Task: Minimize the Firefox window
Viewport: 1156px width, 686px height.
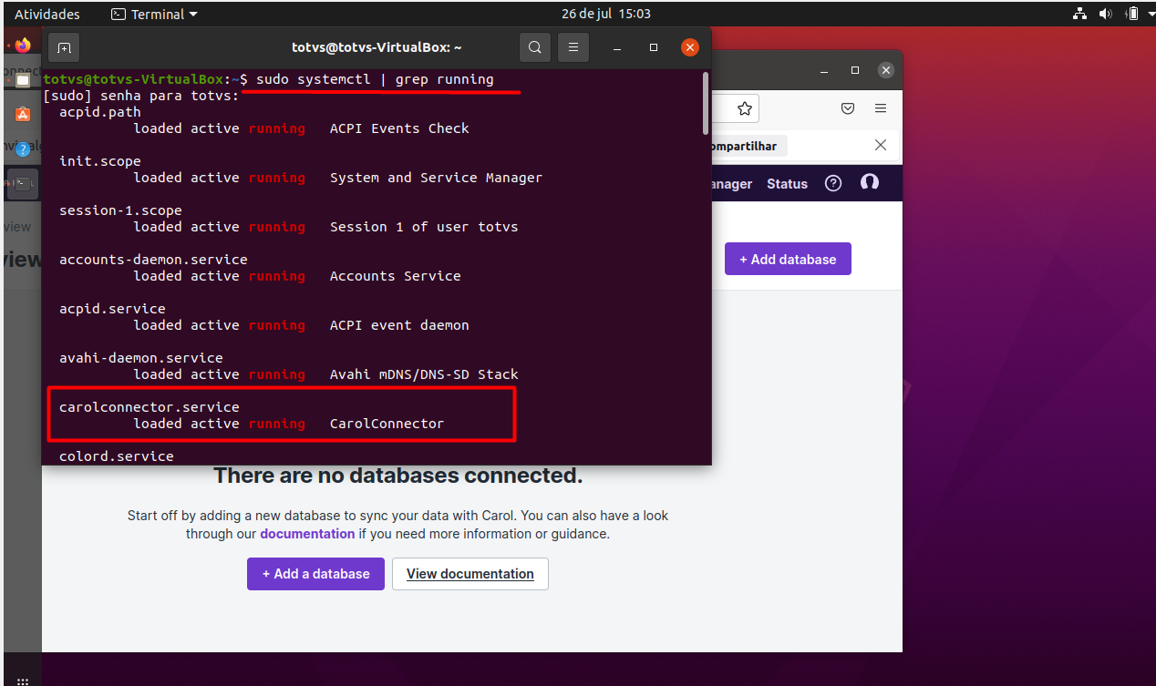Action: (825, 70)
